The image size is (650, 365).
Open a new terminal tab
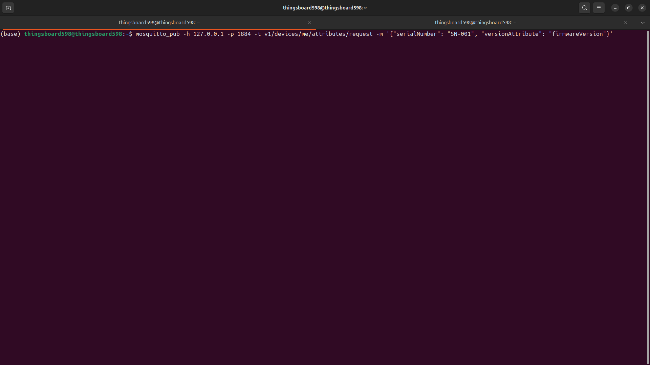pyautogui.click(x=8, y=8)
